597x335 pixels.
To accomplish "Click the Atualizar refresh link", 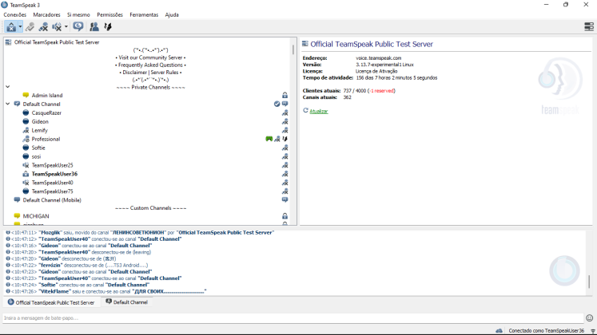I will pyautogui.click(x=319, y=112).
